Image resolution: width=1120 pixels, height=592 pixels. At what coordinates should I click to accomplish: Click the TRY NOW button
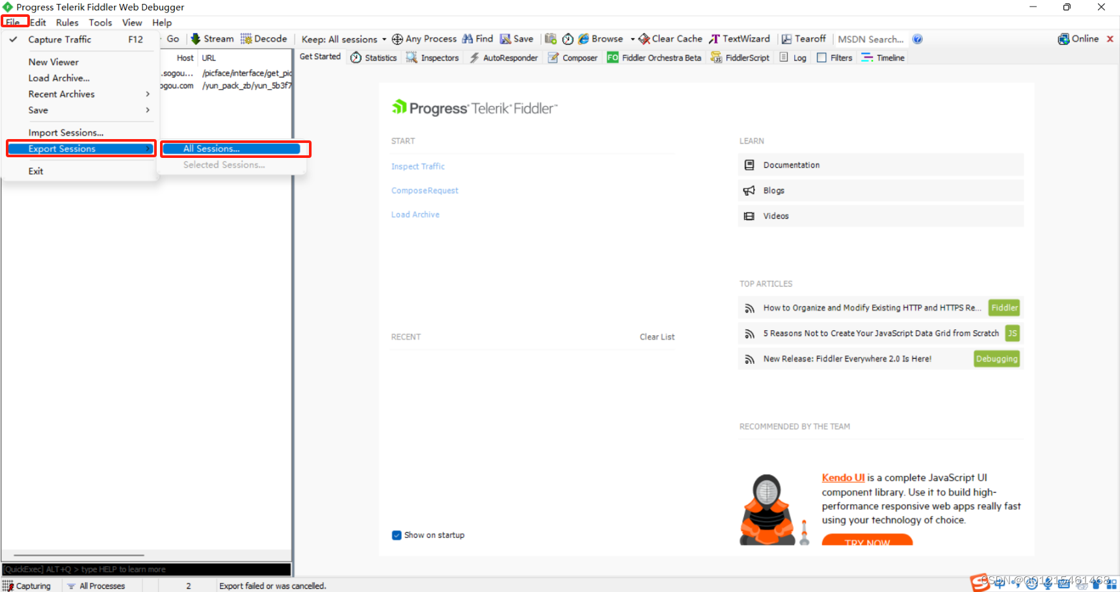pyautogui.click(x=867, y=540)
